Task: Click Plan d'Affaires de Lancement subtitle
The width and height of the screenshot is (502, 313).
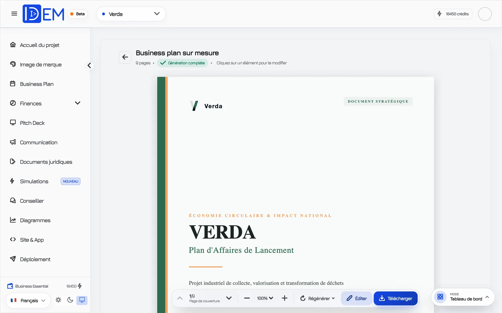Action: (x=241, y=250)
